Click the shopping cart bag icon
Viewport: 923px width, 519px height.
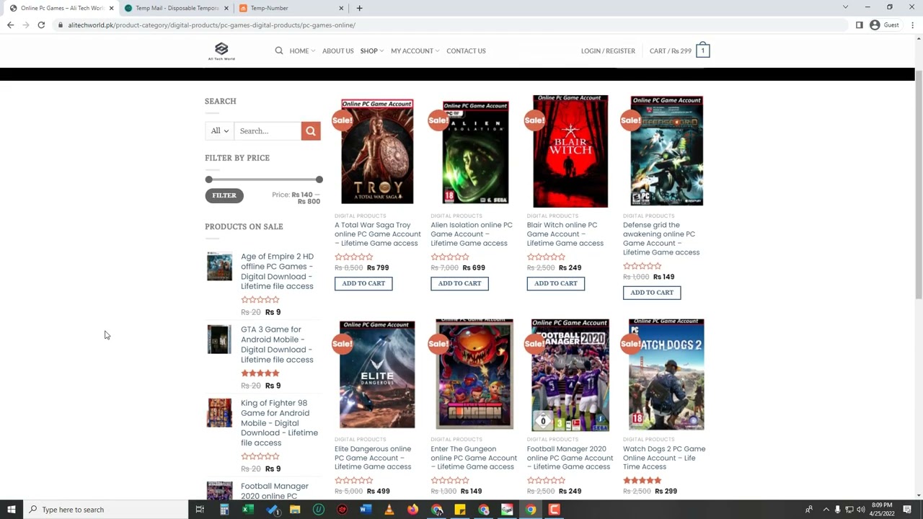702,50
